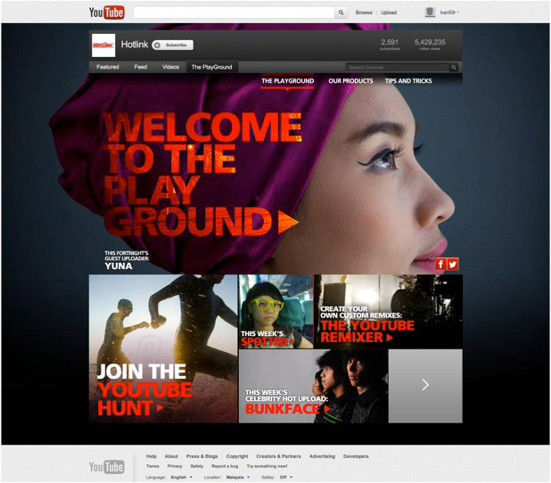Expand the kan53r account dropdown
This screenshot has height=483, width=551.
(449, 12)
